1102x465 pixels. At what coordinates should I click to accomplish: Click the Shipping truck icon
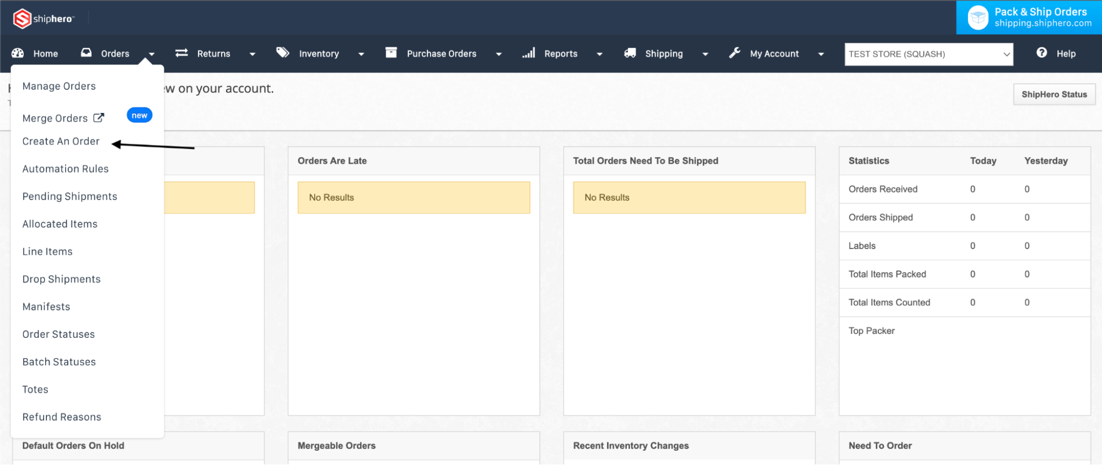pos(630,53)
